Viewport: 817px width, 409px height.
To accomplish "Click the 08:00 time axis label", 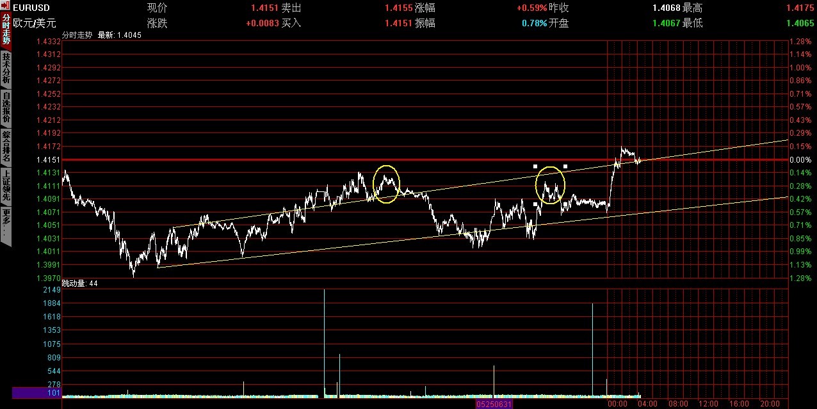I will (679, 404).
